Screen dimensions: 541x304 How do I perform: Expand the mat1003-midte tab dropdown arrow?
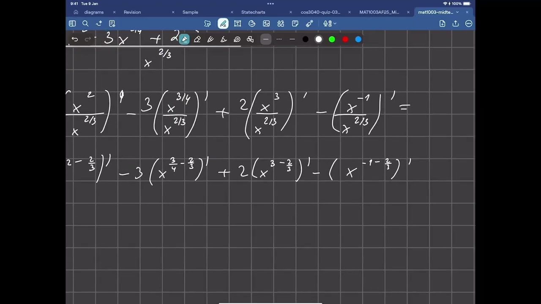(457, 12)
